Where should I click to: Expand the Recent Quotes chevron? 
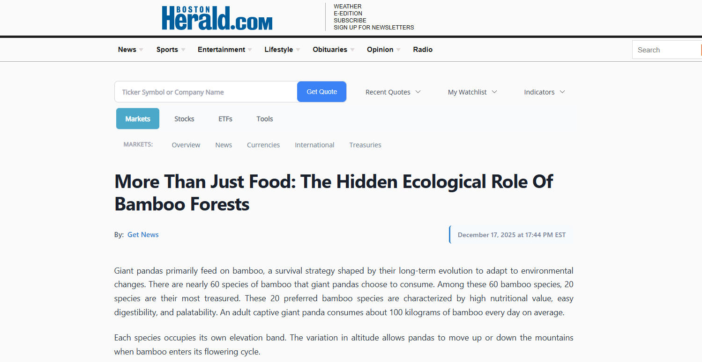pos(418,92)
